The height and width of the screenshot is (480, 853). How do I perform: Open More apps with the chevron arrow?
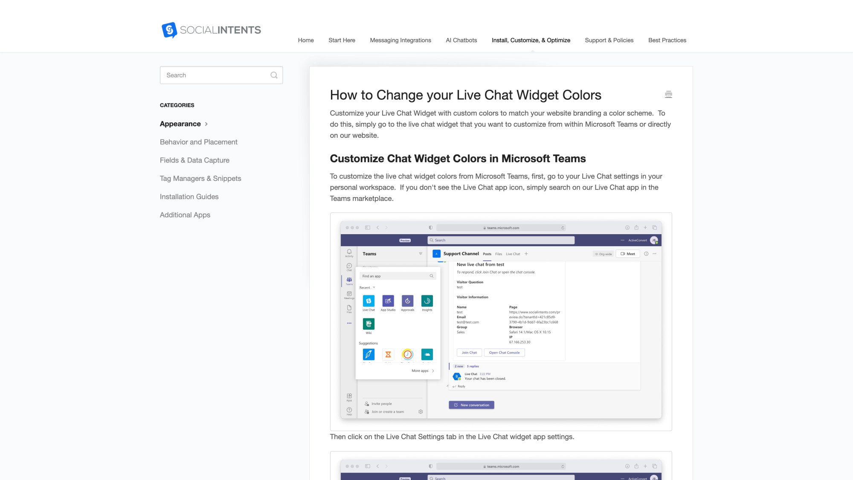tap(433, 371)
